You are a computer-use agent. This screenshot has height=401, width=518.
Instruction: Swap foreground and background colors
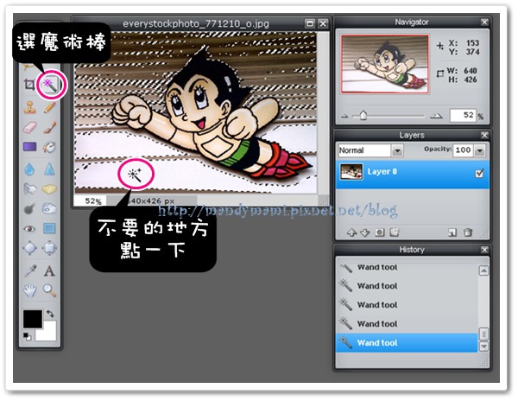coord(50,314)
